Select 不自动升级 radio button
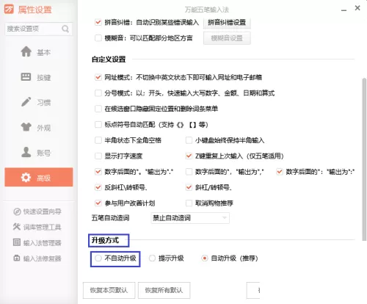Viewport: 367px width, 304px height. point(98,258)
